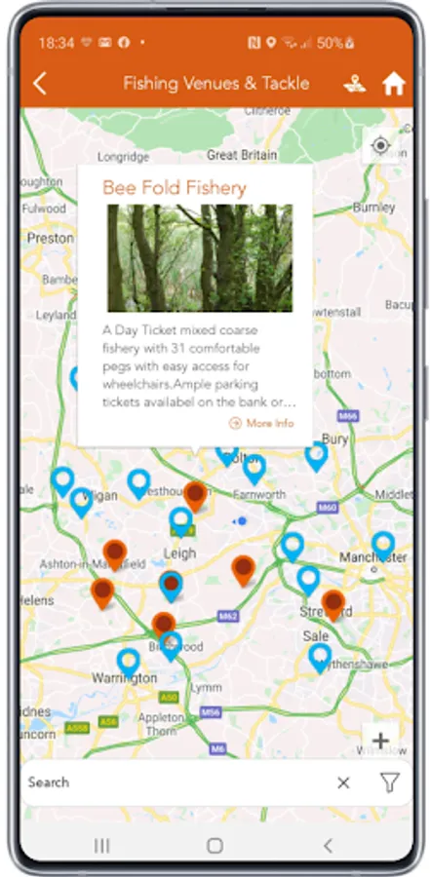Viewport: 430px width, 877px height.
Task: Open the map view icon in header
Action: coord(354,84)
